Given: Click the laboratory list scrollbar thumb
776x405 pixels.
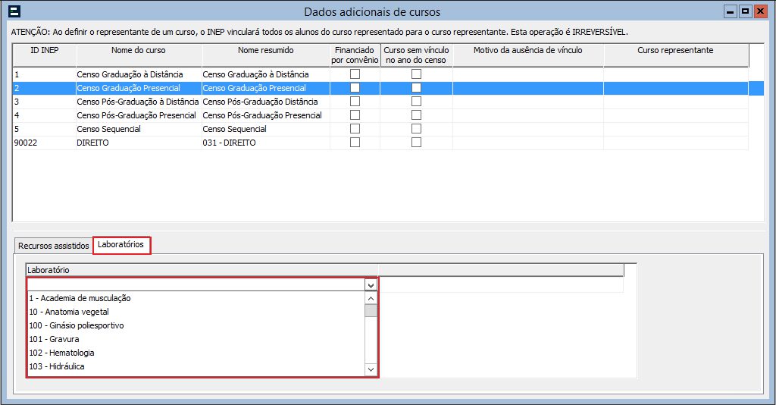Looking at the screenshot, I should 371,310.
